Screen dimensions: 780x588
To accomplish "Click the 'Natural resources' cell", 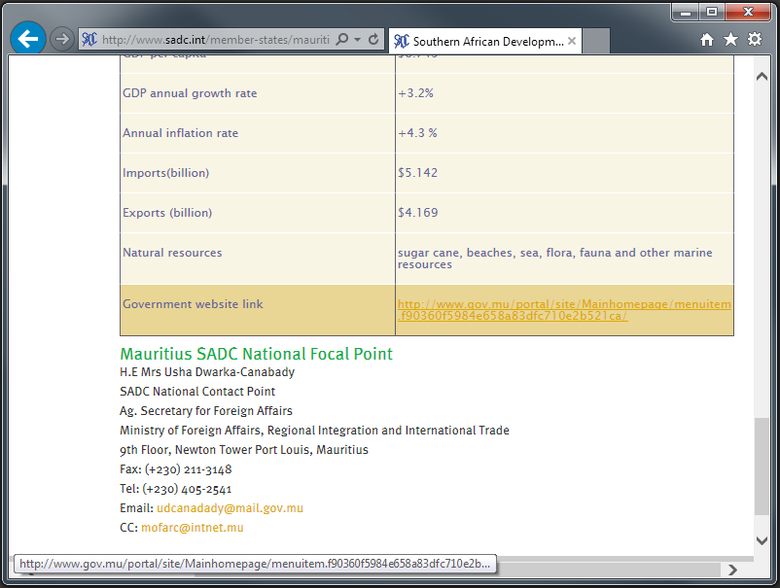I will (x=258, y=259).
